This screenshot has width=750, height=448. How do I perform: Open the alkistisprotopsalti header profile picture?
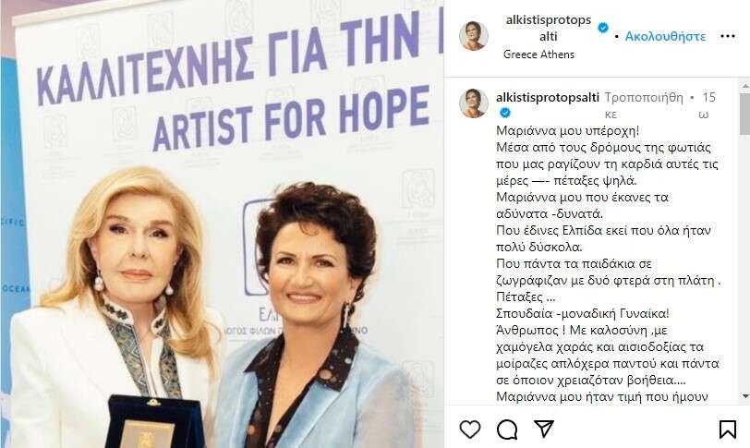coord(474,36)
